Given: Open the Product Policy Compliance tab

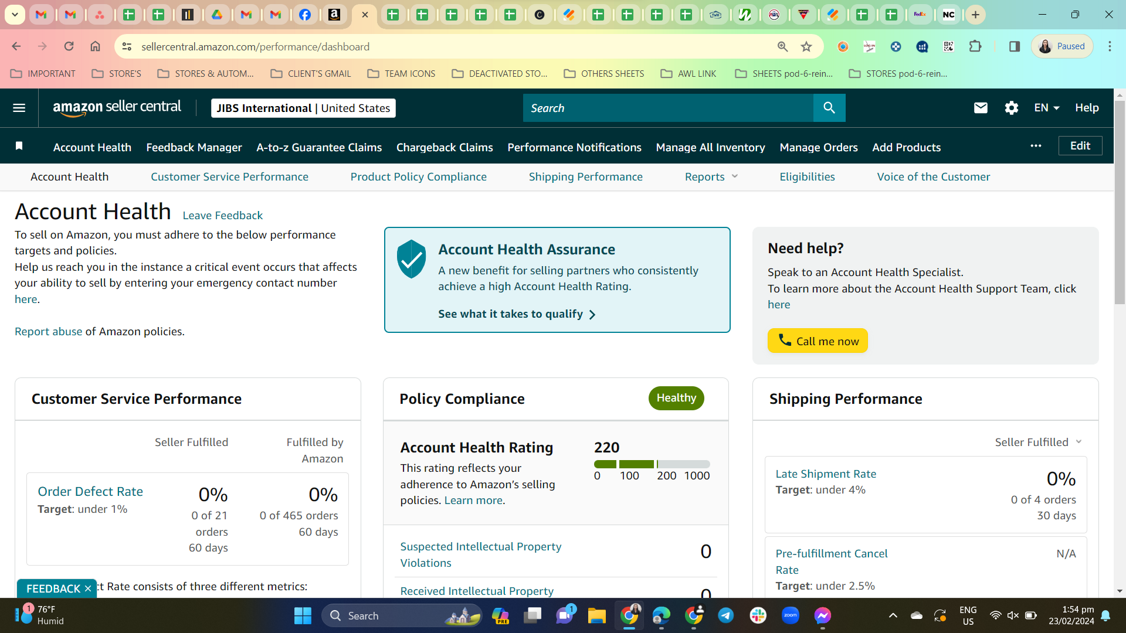Looking at the screenshot, I should (419, 176).
